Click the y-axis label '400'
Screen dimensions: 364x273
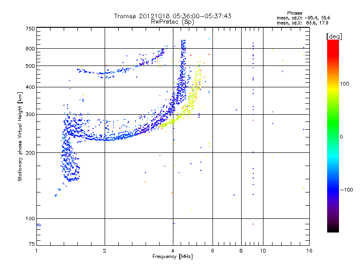30,87
